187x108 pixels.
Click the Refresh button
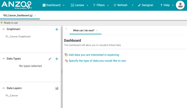pos(120,5)
